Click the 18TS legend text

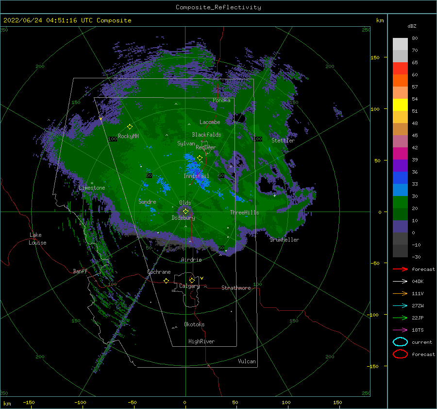click(418, 330)
